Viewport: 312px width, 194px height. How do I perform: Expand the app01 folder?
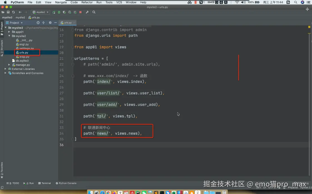tap(9, 32)
